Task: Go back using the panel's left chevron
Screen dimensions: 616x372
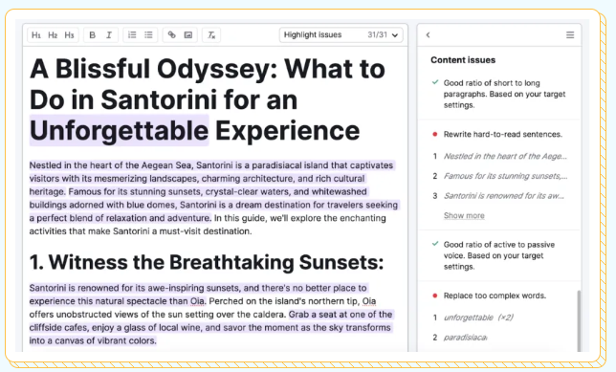Action: click(x=429, y=35)
